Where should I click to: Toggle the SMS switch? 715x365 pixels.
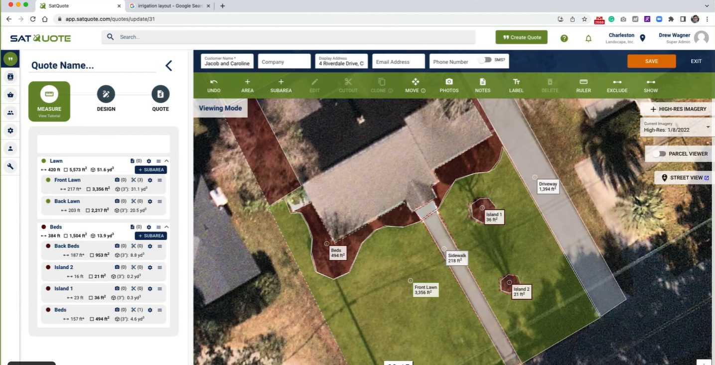click(484, 60)
